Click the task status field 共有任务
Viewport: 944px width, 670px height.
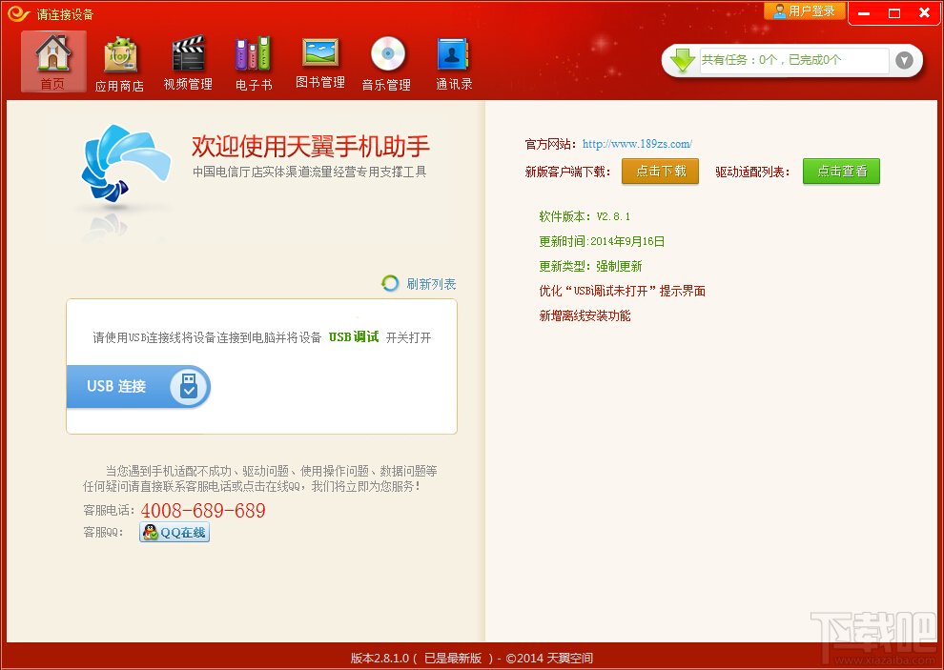794,60
